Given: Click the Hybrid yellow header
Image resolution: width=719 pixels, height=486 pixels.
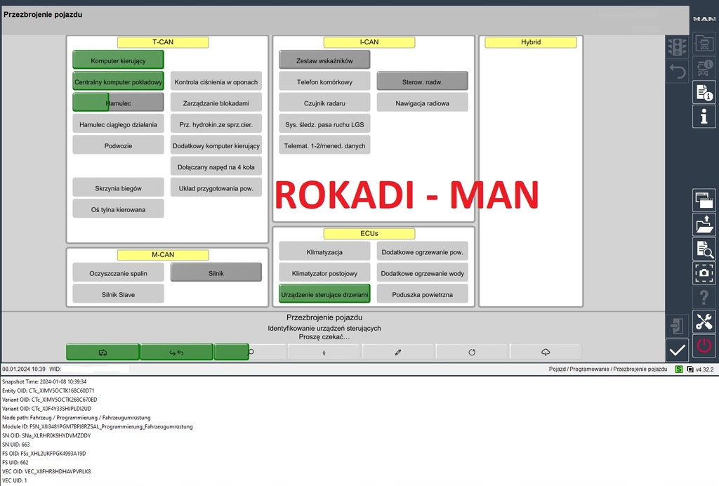Looking at the screenshot, I should (x=531, y=42).
